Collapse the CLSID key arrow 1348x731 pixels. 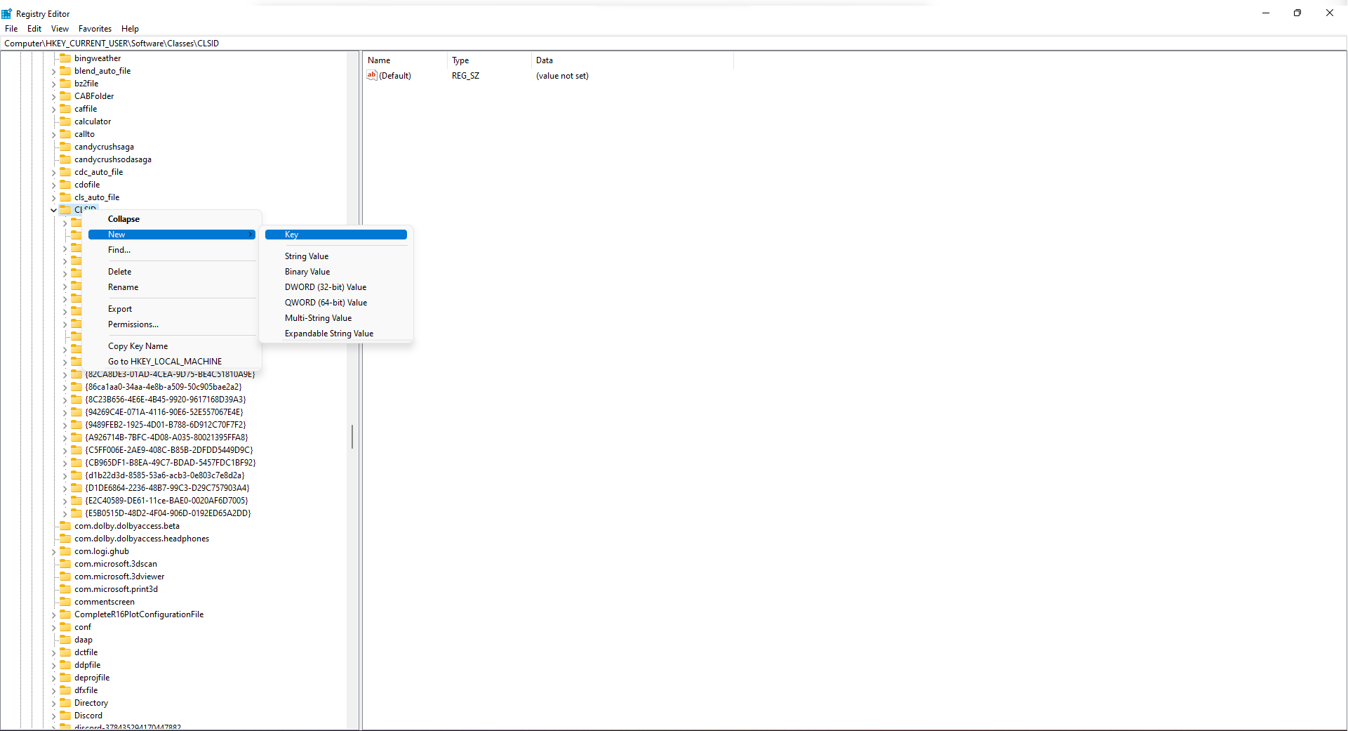(53, 210)
